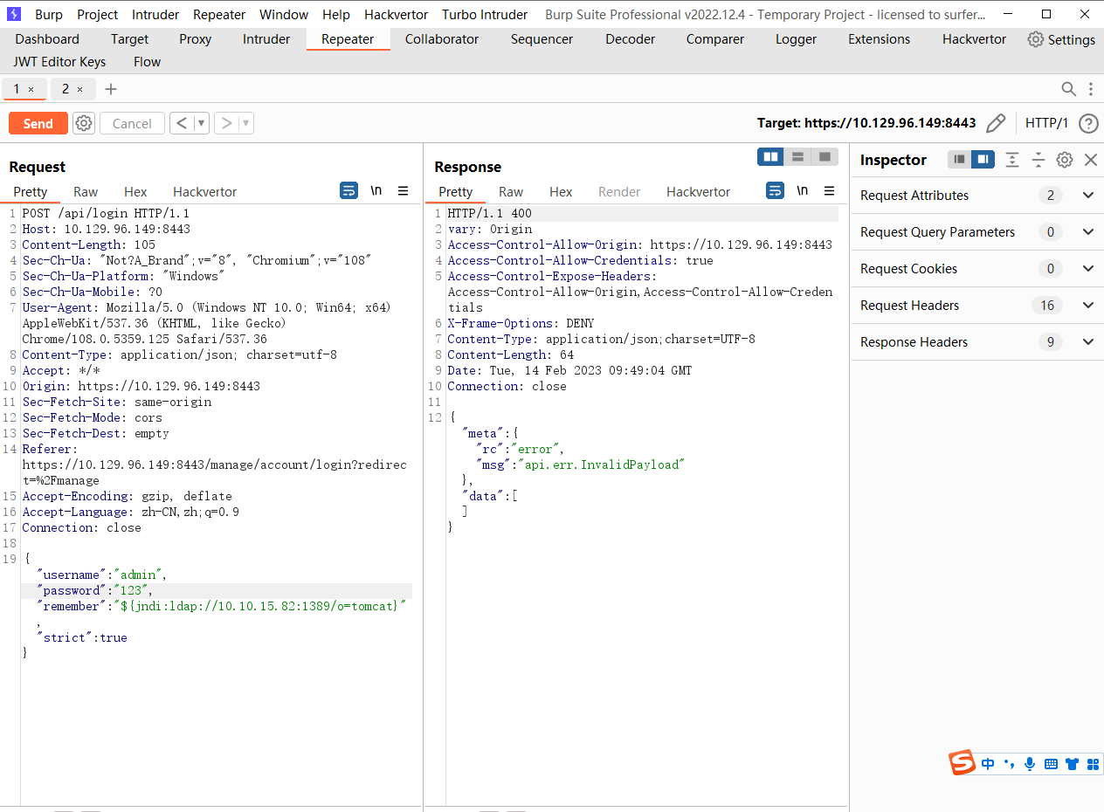Open Flow tab

click(x=148, y=62)
